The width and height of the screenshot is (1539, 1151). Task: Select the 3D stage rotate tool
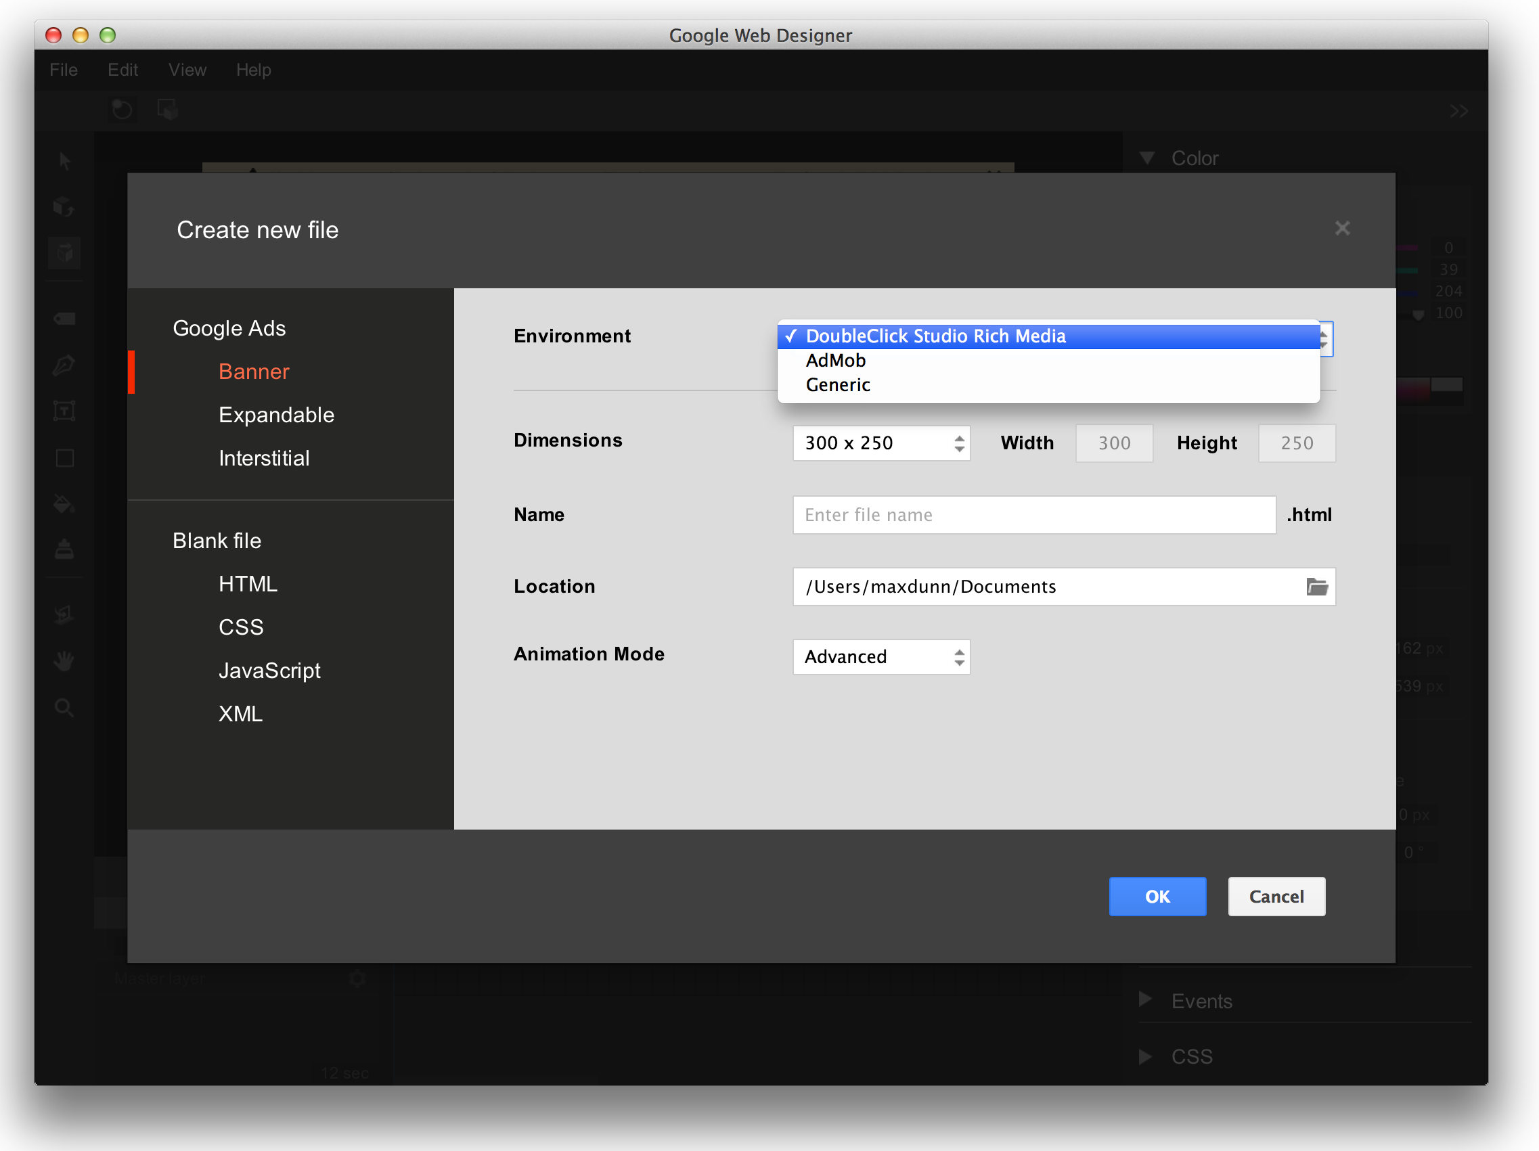click(65, 614)
